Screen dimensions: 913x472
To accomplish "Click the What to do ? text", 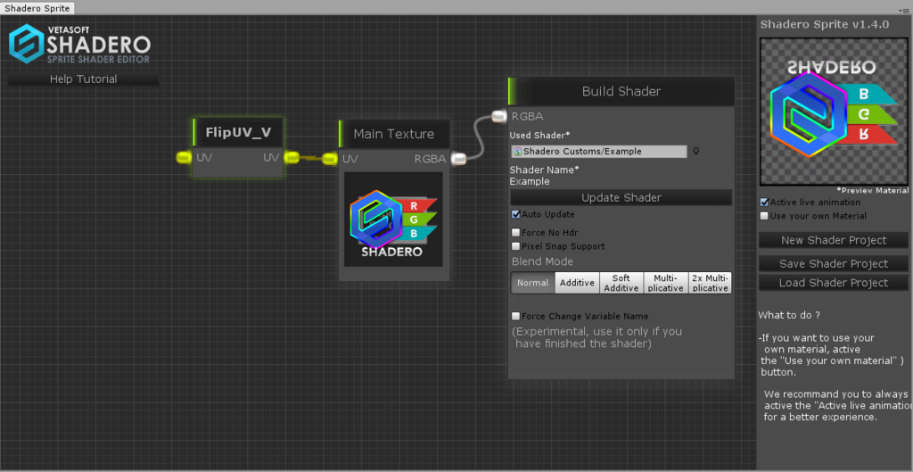I will 789,315.
